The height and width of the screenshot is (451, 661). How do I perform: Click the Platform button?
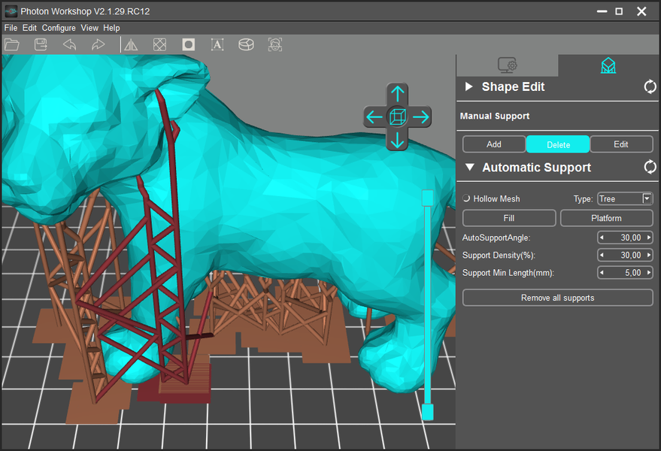pyautogui.click(x=607, y=218)
